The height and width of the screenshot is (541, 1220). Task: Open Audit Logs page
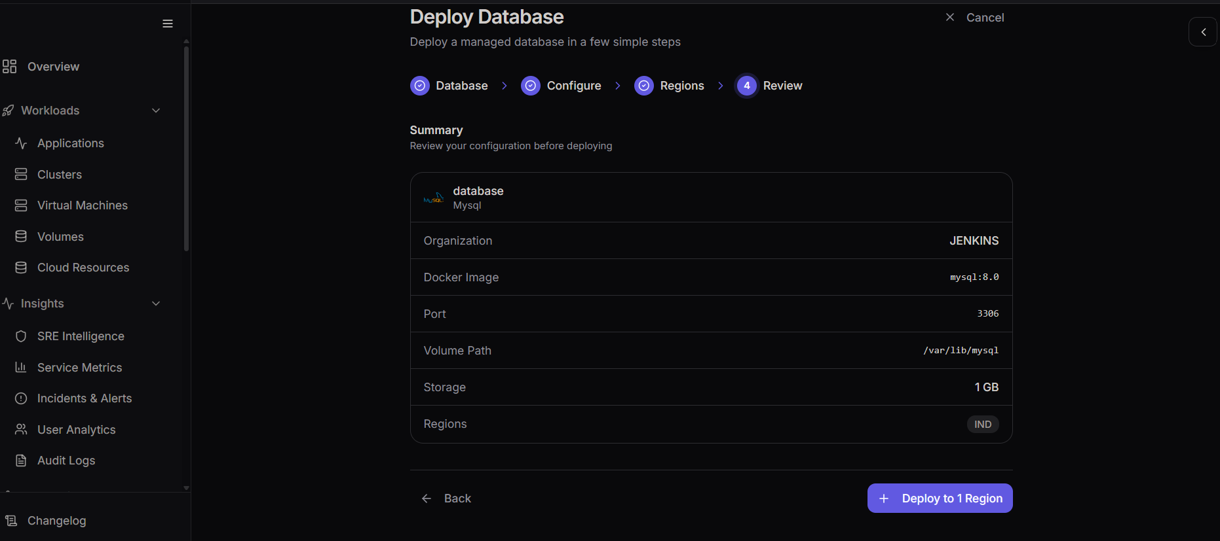[x=66, y=461]
